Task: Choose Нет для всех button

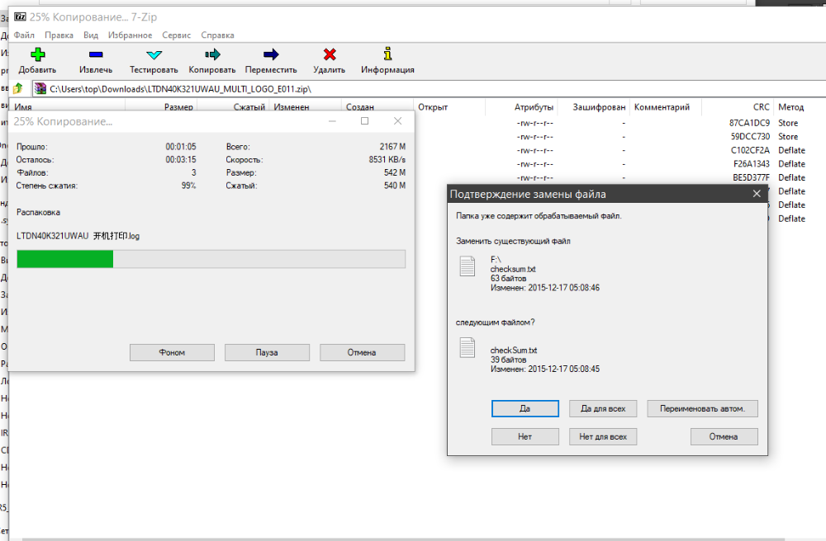Action: [603, 436]
